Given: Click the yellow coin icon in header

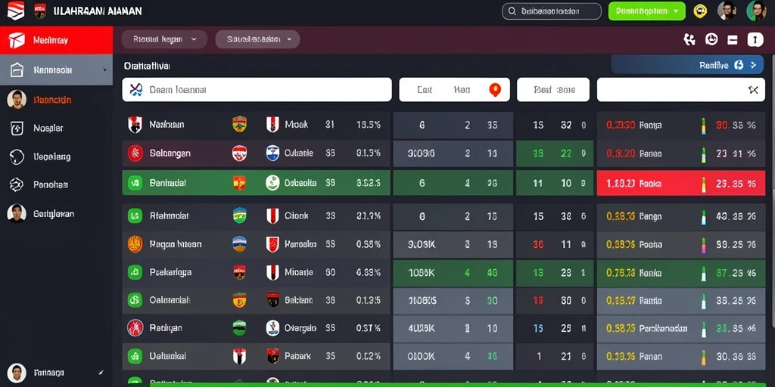Looking at the screenshot, I should tap(700, 11).
